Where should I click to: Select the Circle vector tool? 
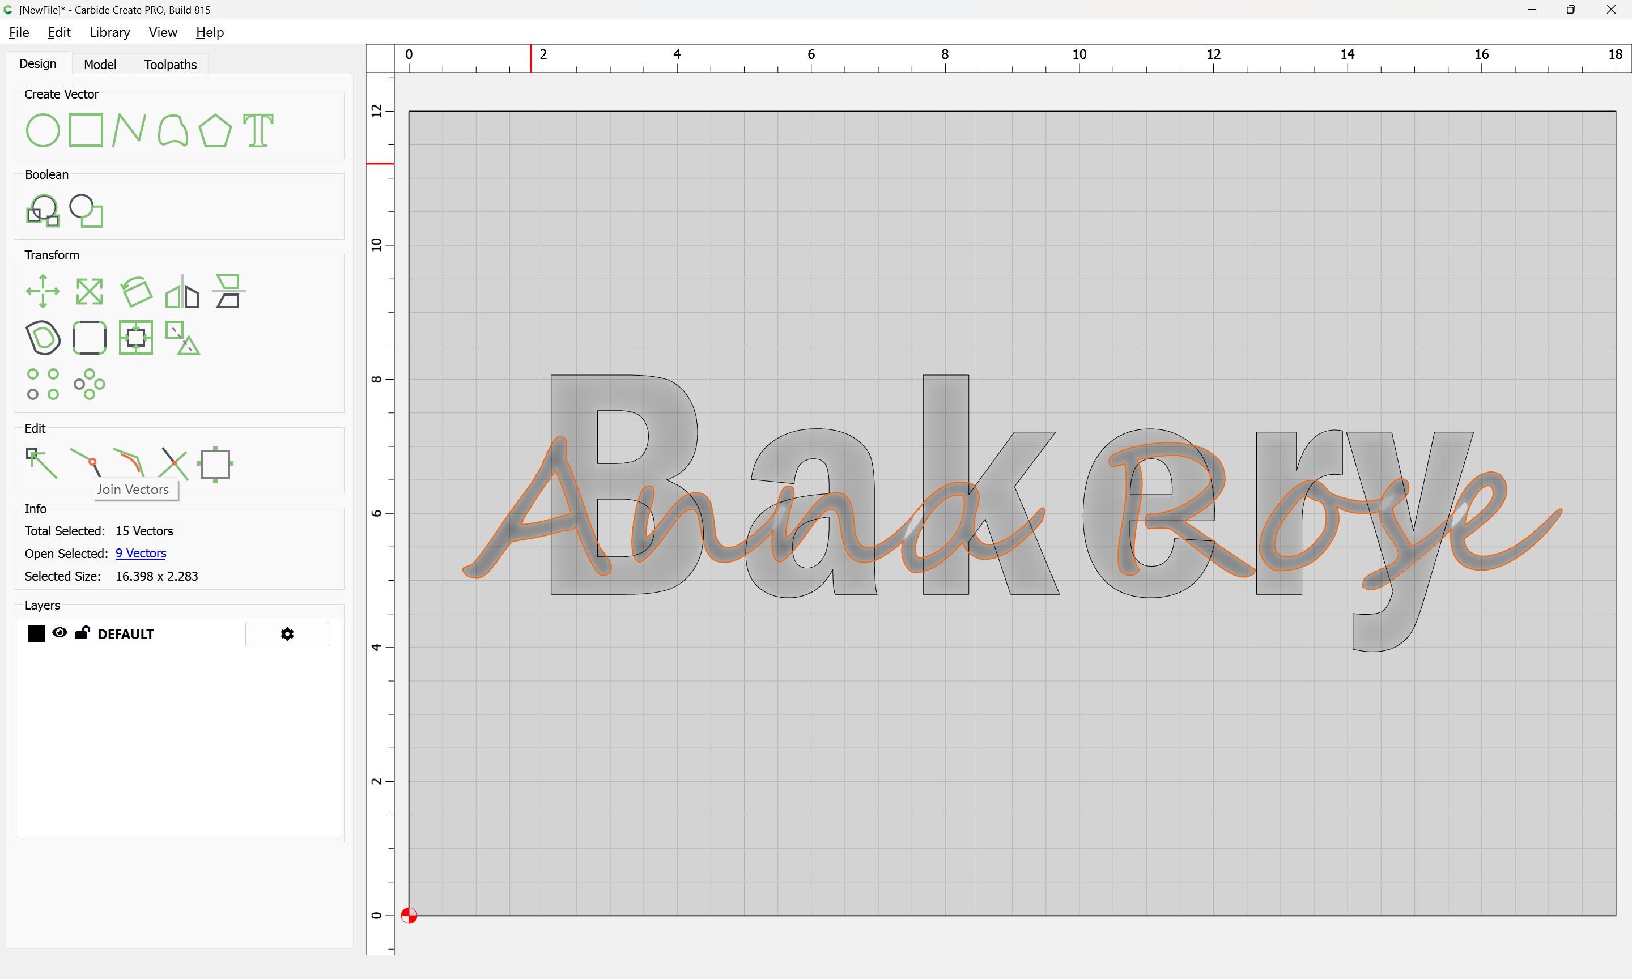click(x=43, y=130)
